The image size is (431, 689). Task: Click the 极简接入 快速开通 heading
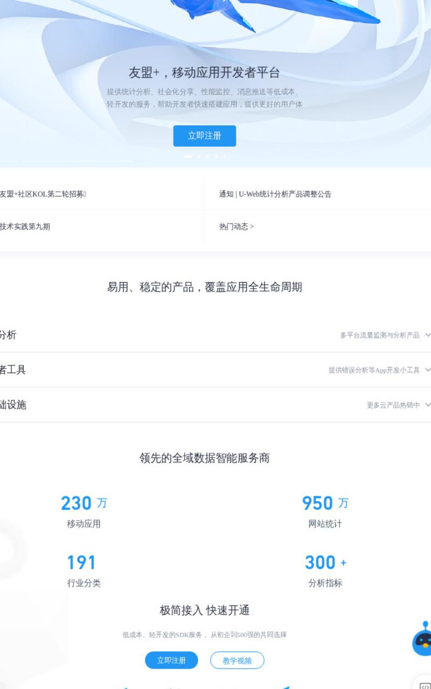(205, 610)
